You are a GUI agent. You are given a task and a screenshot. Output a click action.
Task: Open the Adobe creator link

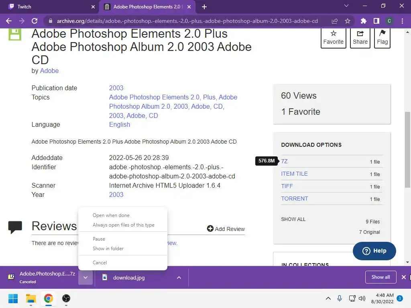coord(49,71)
